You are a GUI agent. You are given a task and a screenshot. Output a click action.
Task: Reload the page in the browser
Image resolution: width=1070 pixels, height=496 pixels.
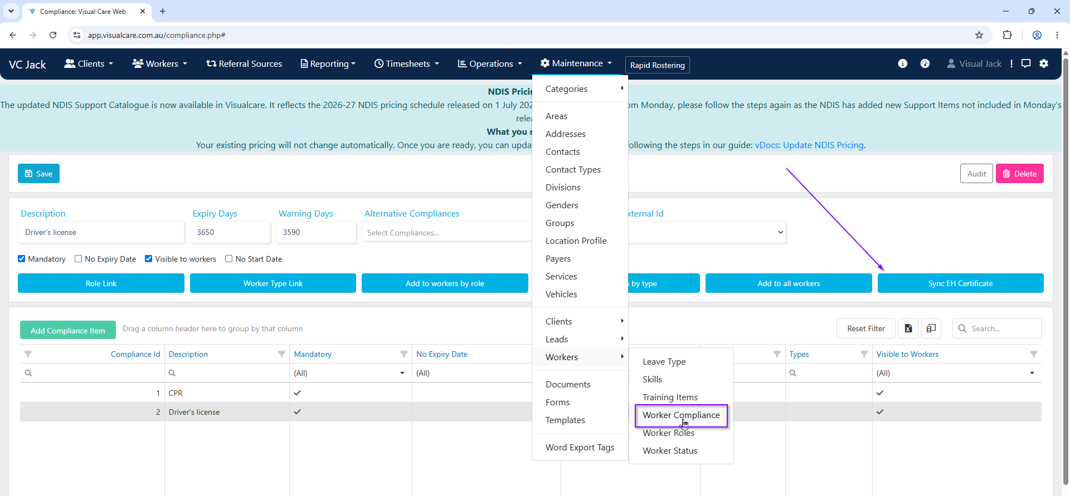(53, 35)
